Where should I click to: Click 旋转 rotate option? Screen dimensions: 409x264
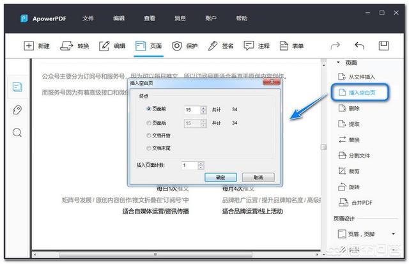[349, 187]
